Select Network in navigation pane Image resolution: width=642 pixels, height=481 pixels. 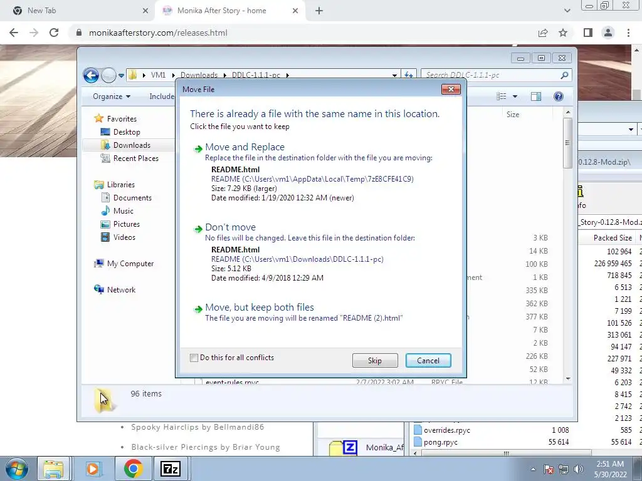tap(121, 290)
